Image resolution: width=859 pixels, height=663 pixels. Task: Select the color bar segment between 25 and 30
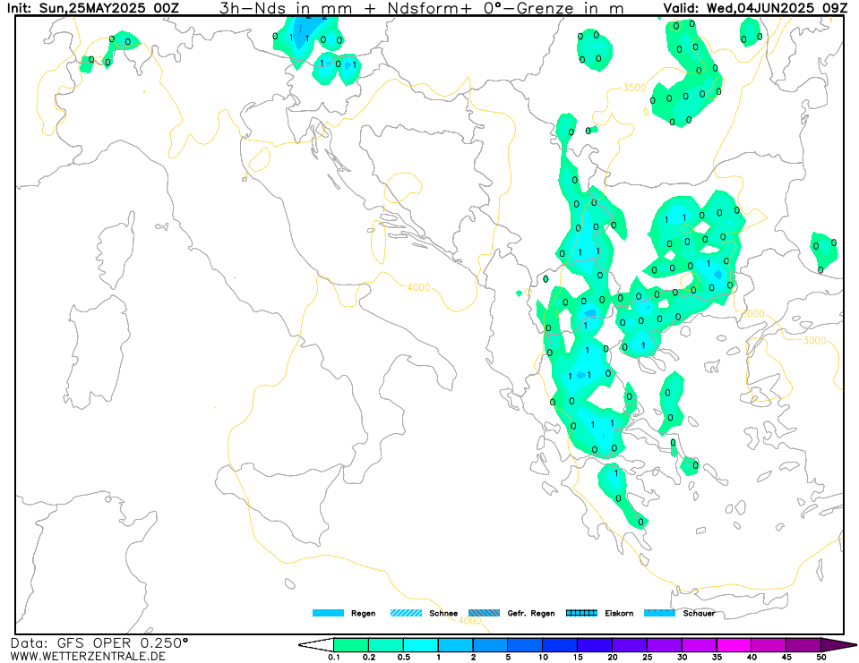pyautogui.click(x=665, y=645)
